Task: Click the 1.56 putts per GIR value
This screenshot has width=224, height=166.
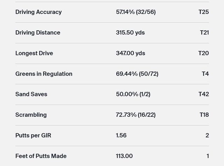Action: click(121, 135)
